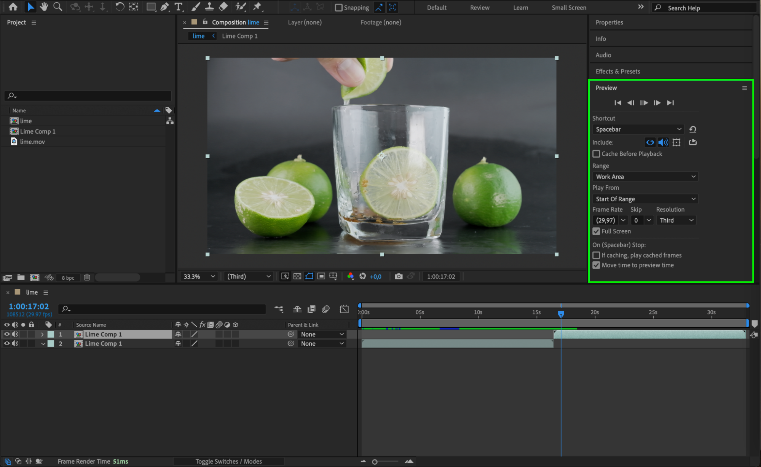Click the trash icon in Project panel
Viewport: 761px width, 467px height.
pyautogui.click(x=87, y=277)
